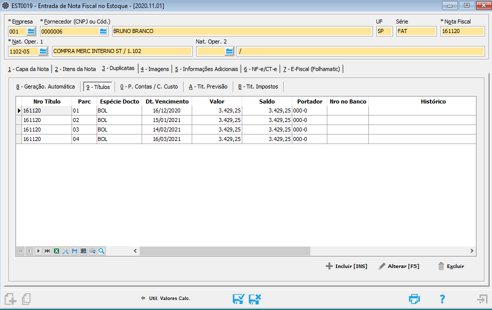
Task: Open the 8 - Geração. Automática subtab
Action: (x=46, y=86)
